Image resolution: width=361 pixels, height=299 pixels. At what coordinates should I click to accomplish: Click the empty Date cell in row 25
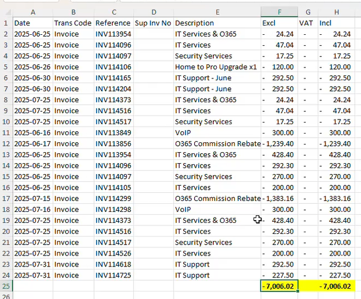pyautogui.click(x=32, y=286)
